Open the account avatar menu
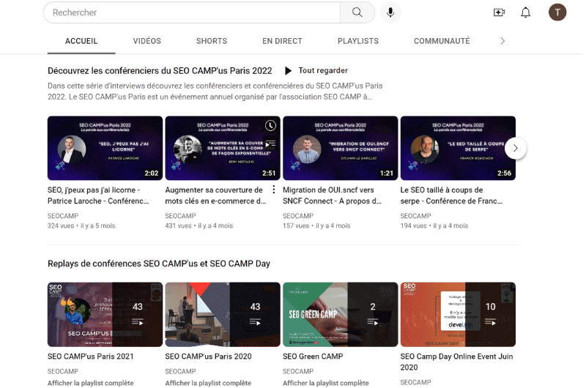This screenshot has width=586, height=388. point(557,12)
